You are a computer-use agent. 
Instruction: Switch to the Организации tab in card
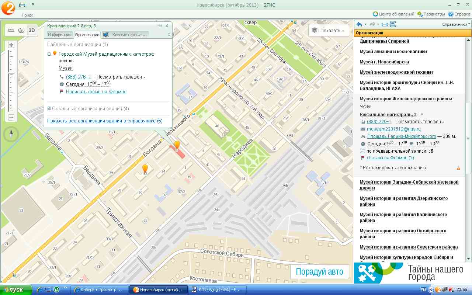87,35
